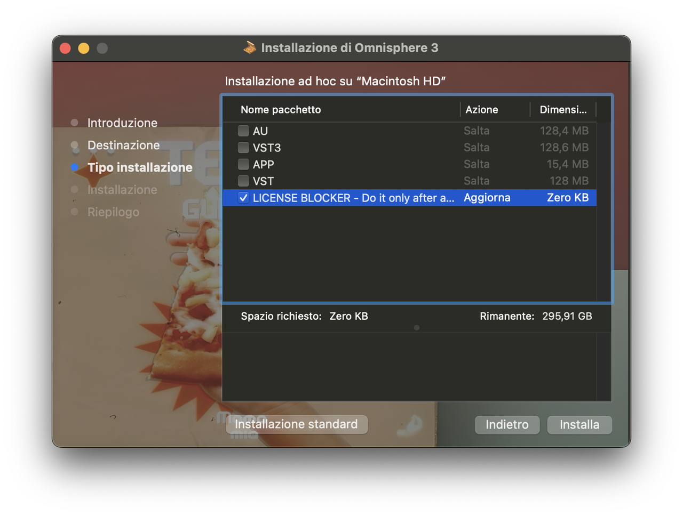The height and width of the screenshot is (516, 683).
Task: Click the Rimanente 295,91 GB value
Action: [567, 316]
